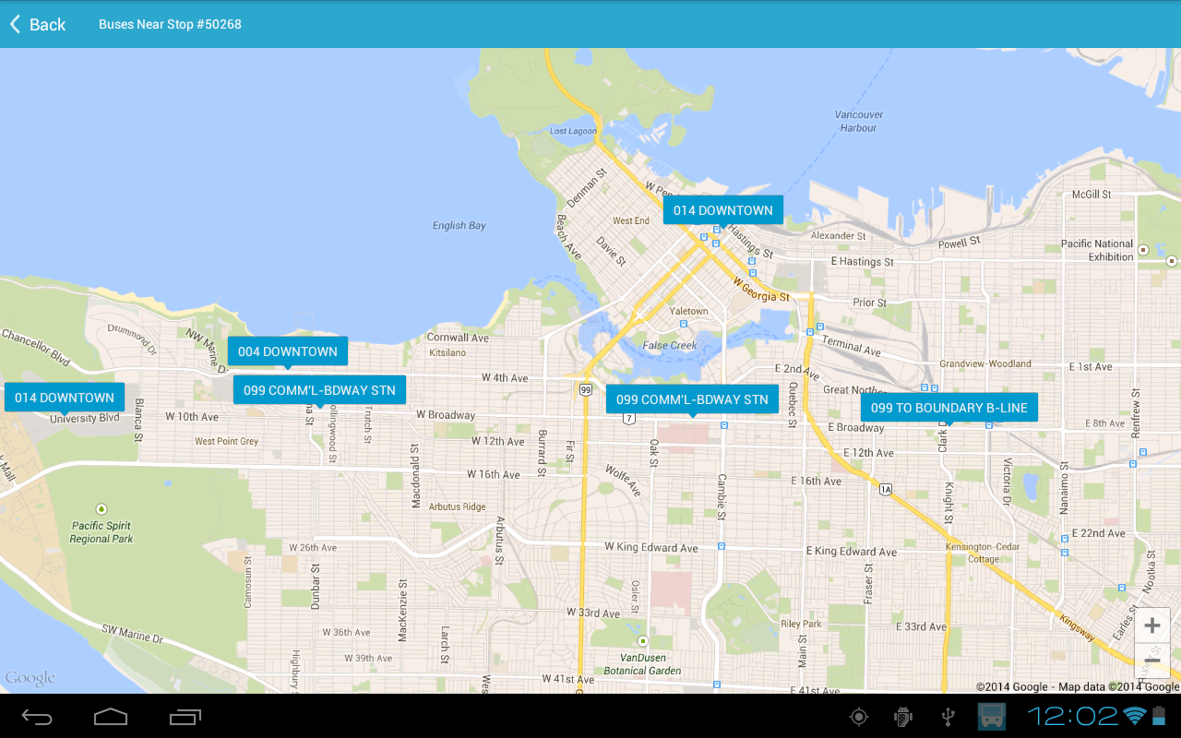Tap the Android home navigation icon
Viewport: 1181px width, 738px height.
point(111,717)
